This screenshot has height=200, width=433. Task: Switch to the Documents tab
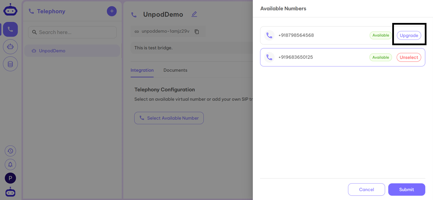(x=175, y=70)
